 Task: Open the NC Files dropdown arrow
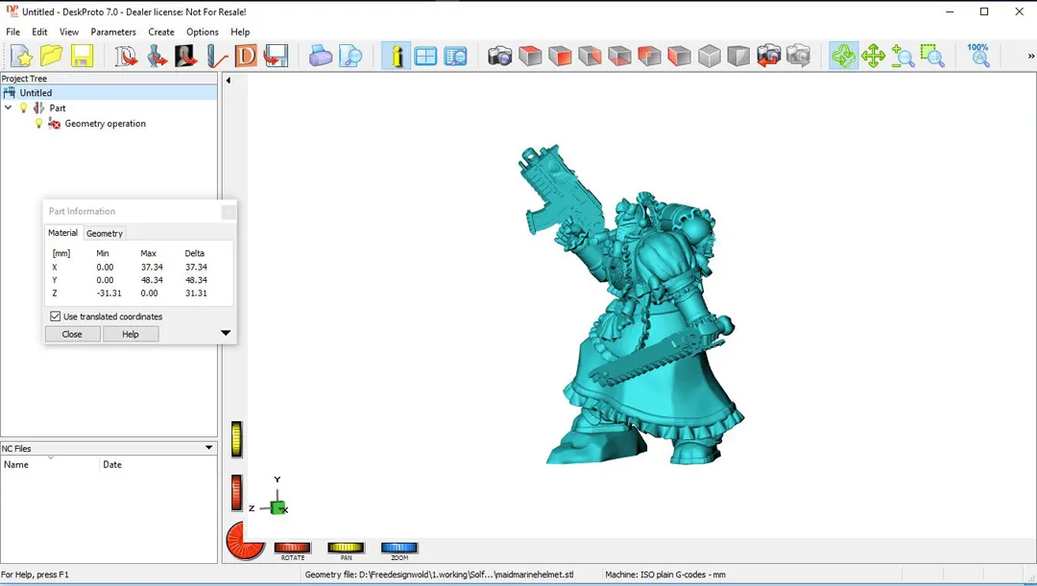tap(209, 448)
